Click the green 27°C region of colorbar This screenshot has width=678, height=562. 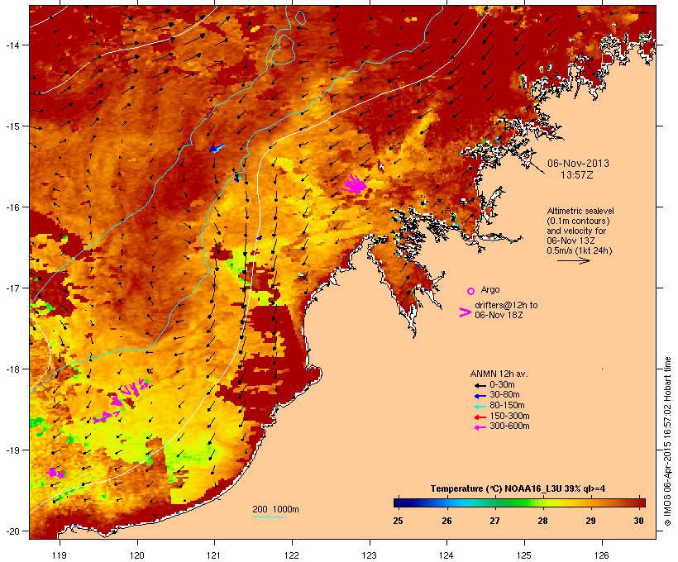click(497, 502)
